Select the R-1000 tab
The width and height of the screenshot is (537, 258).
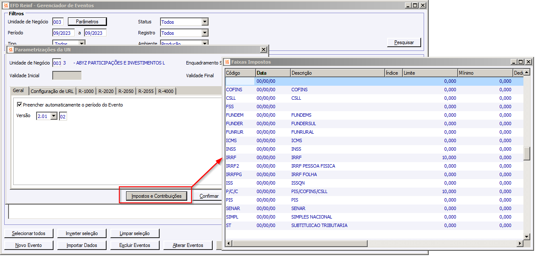click(x=86, y=91)
